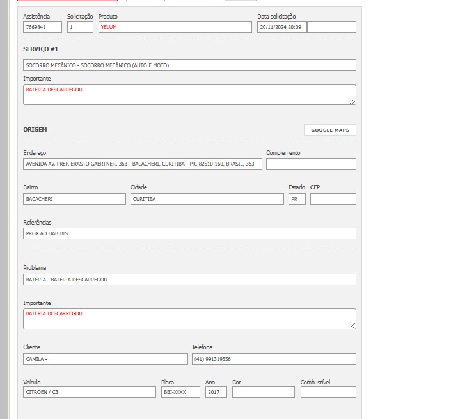Click the Telefone field
Image resolution: width=451 pixels, height=419 pixels.
pyautogui.click(x=274, y=359)
